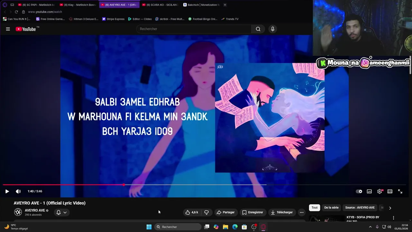Screen dimensions: 412x232
Task: View site info via the padlock icon
Action: coord(23,12)
